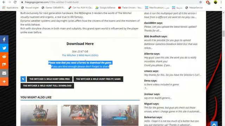The width and height of the screenshot is (225, 126).
Task: Open the Can You RUN It bookmark
Action: (81, 8)
